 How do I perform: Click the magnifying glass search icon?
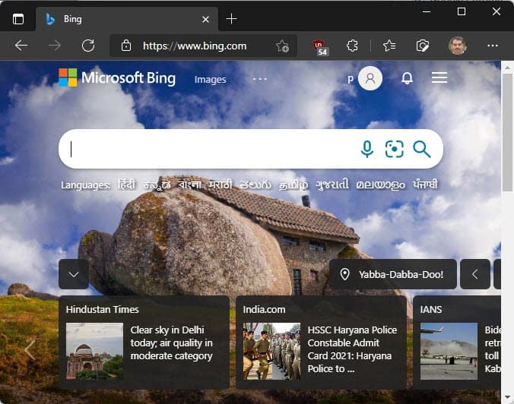(x=422, y=149)
